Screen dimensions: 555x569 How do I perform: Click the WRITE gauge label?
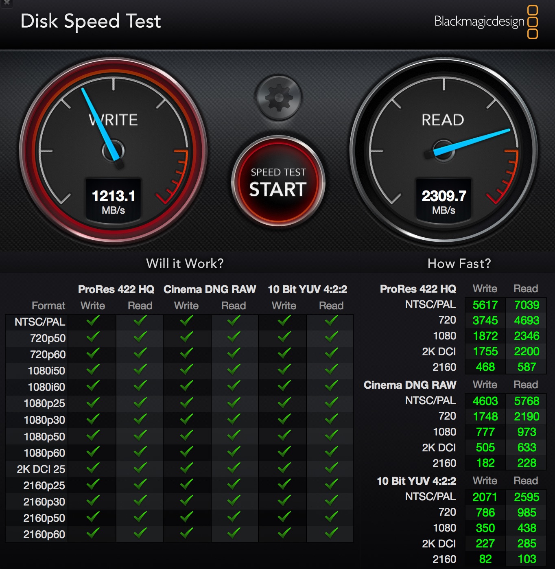coord(113,120)
